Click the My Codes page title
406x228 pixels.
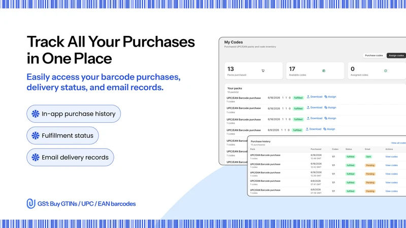[233, 42]
